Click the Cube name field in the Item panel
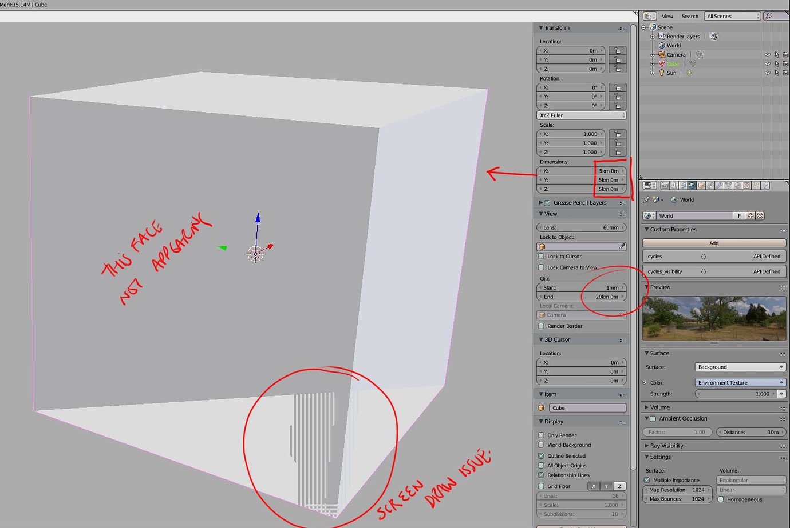 [587, 407]
